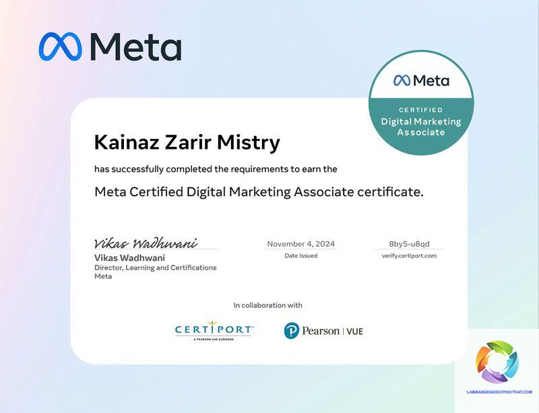Click the verify.certiport.com link text

[x=409, y=256]
